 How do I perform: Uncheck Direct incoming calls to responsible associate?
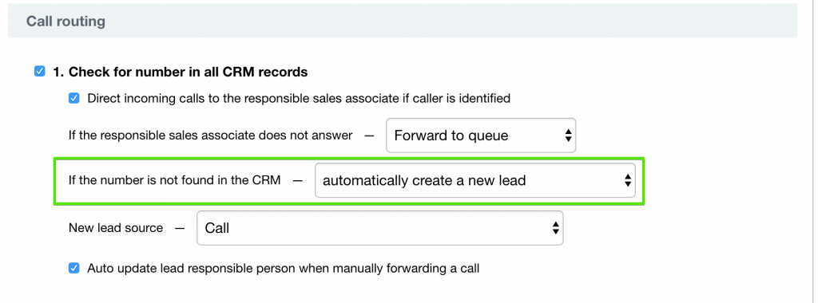[x=74, y=98]
